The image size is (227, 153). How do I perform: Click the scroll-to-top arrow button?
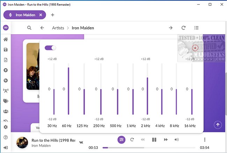(218, 124)
